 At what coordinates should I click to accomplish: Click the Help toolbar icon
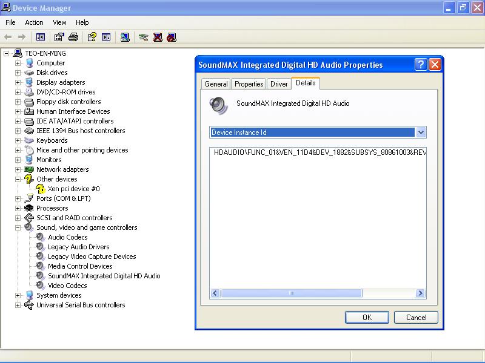click(x=92, y=37)
